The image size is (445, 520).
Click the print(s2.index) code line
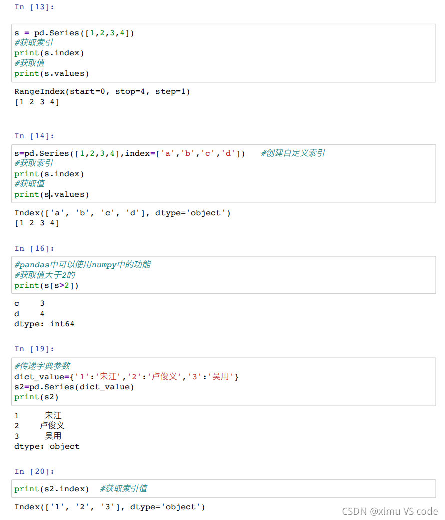click(52, 489)
